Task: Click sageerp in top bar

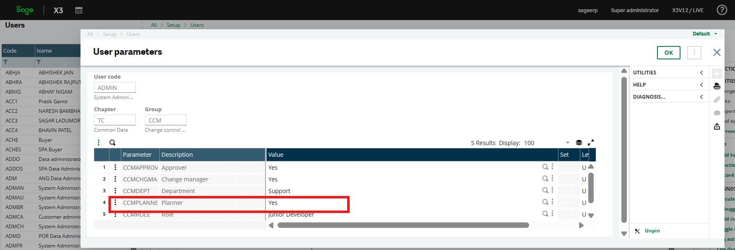Action: [x=588, y=10]
